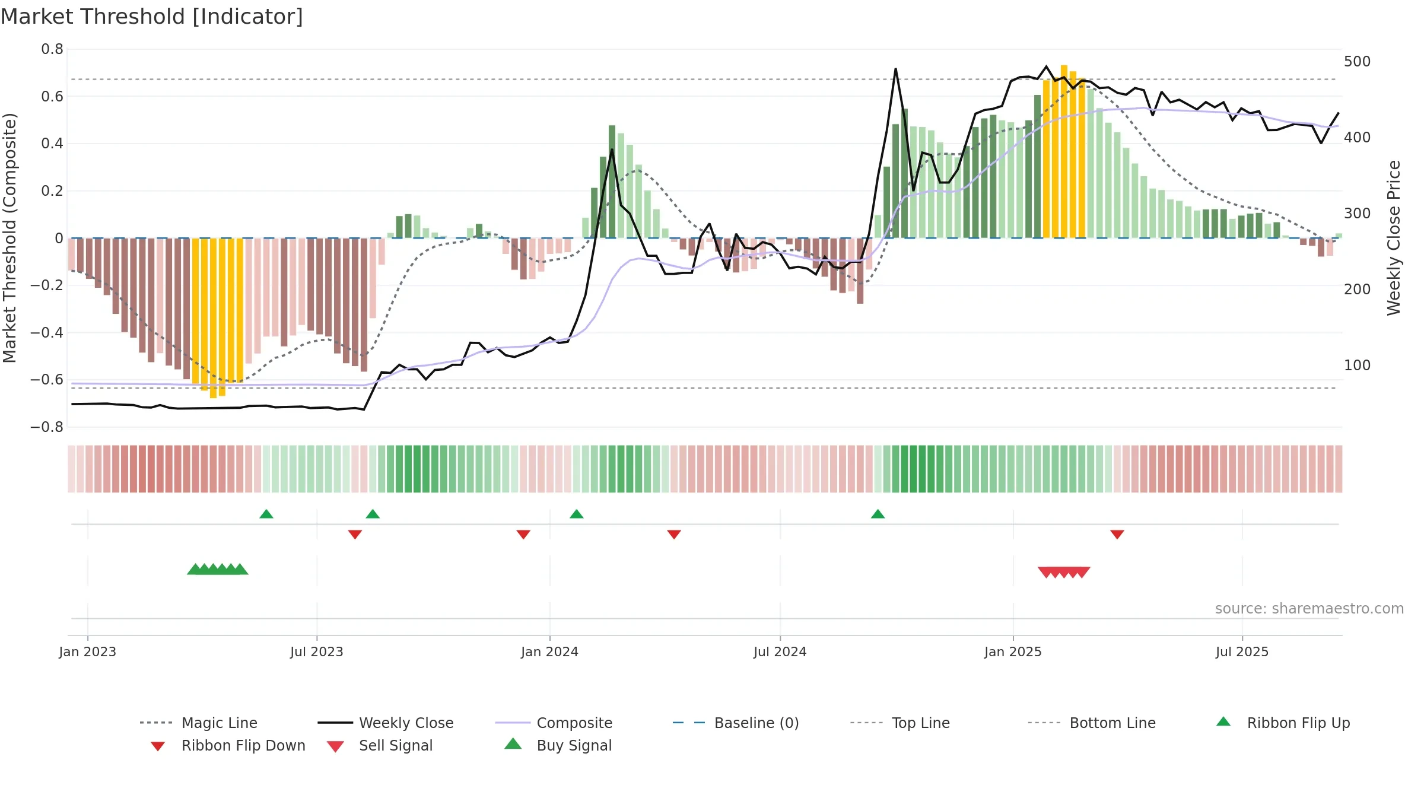Click the −0.6 left-axis tick label
The image size is (1424, 801).
pyautogui.click(x=47, y=379)
